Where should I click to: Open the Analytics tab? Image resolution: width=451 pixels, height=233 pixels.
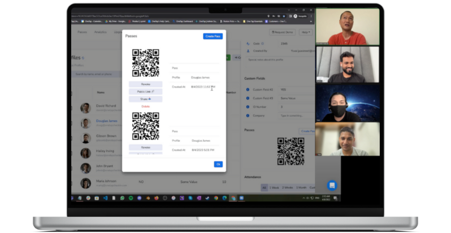coord(100,32)
